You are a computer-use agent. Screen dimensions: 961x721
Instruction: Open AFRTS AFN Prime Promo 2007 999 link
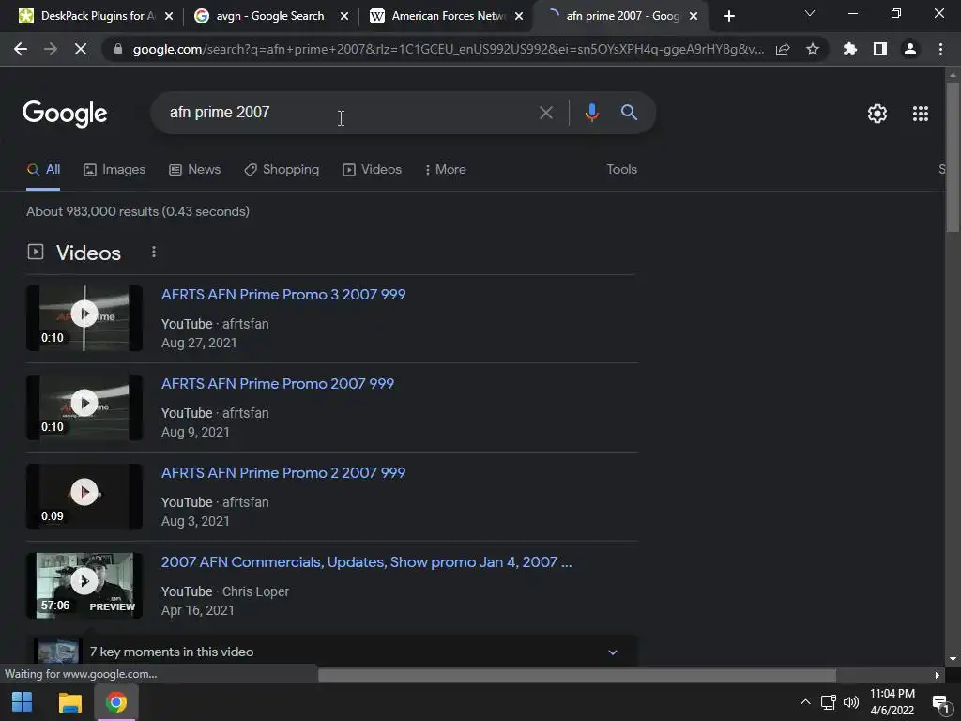278,384
